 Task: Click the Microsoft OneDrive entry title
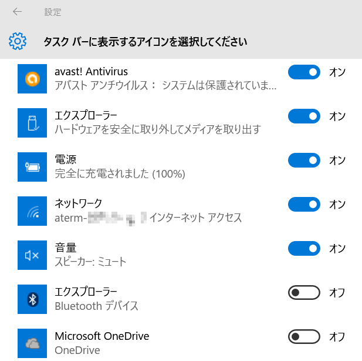(102, 336)
